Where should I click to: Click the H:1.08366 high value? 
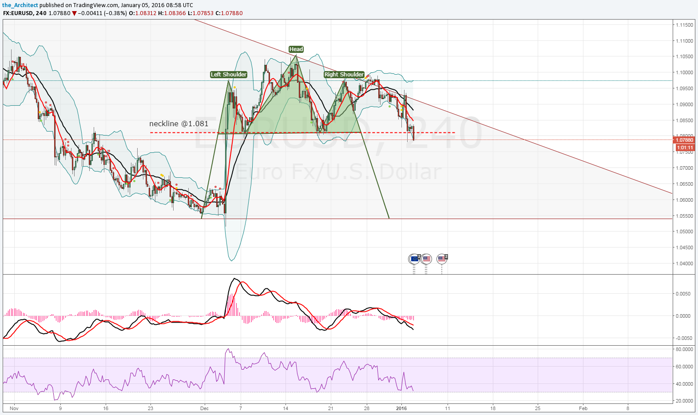click(x=172, y=13)
